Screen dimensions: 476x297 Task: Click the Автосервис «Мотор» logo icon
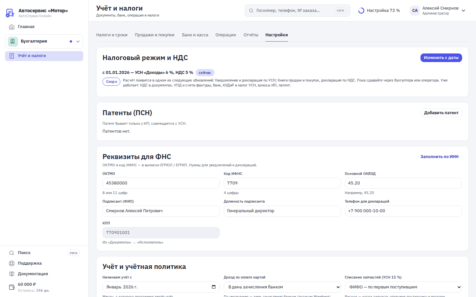click(x=10, y=13)
